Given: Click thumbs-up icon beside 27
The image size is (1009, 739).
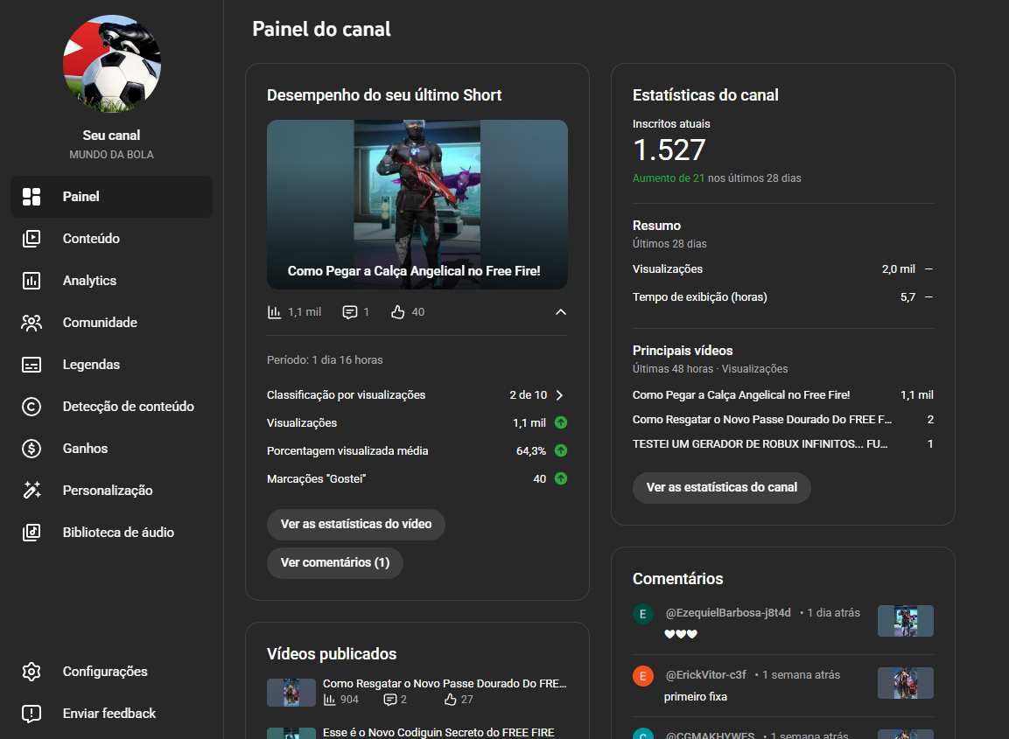Looking at the screenshot, I should pyautogui.click(x=451, y=699).
